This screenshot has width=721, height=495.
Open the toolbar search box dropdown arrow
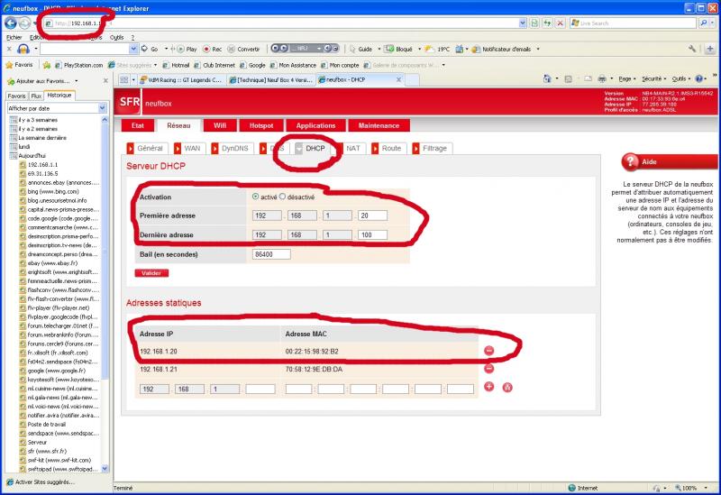pos(132,49)
